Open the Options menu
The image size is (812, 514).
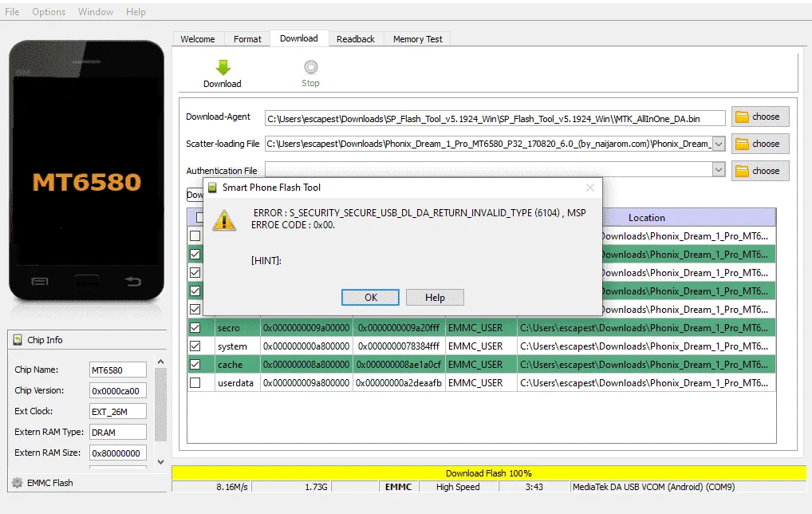point(49,12)
